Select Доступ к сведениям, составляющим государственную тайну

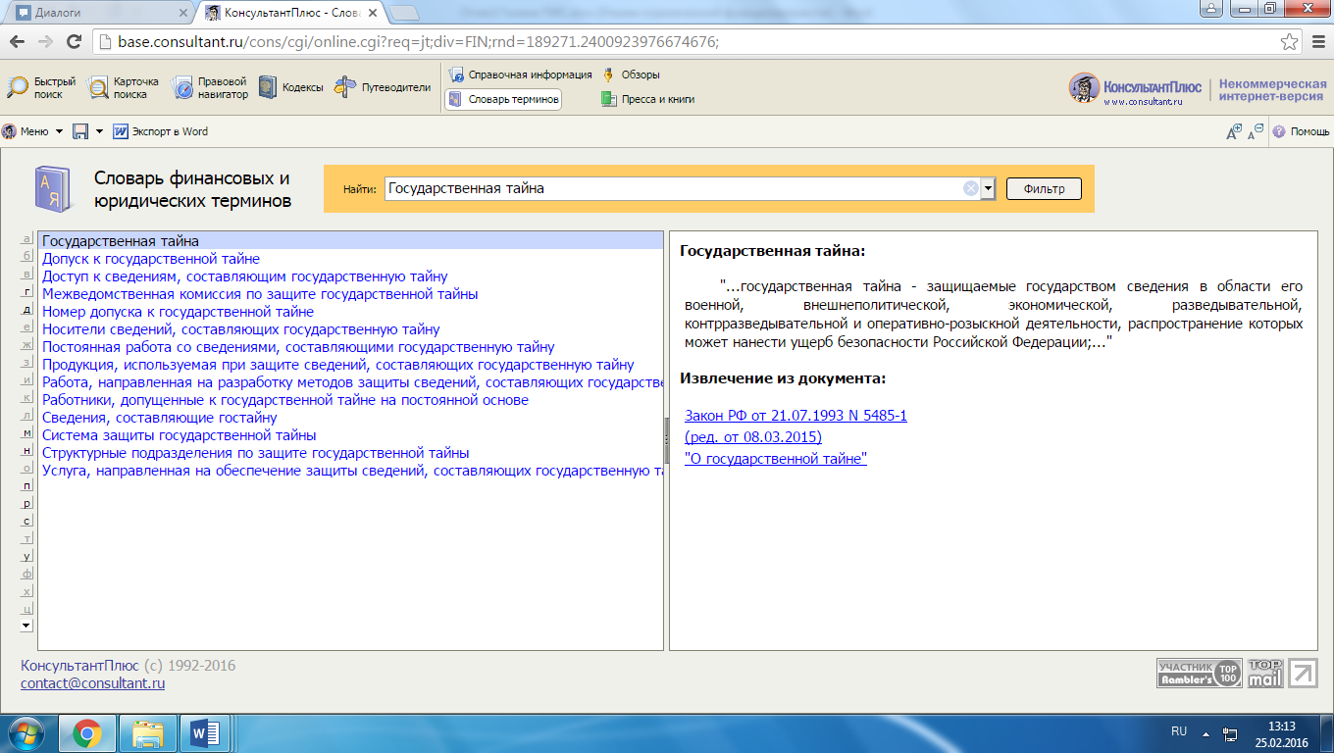point(245,276)
